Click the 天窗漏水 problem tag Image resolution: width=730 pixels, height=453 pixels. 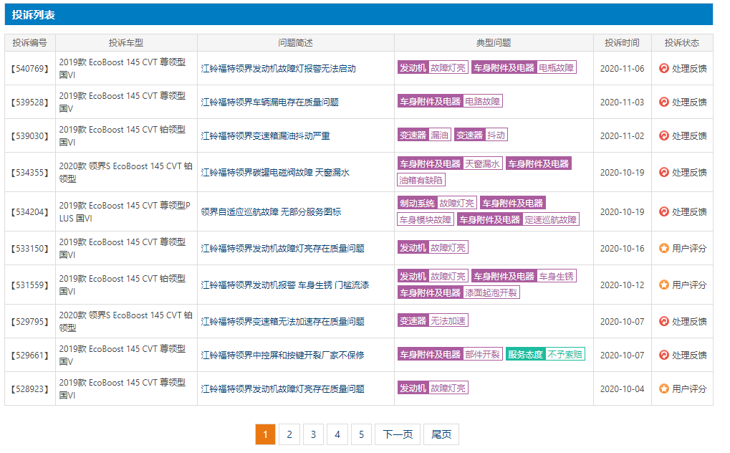(x=482, y=164)
